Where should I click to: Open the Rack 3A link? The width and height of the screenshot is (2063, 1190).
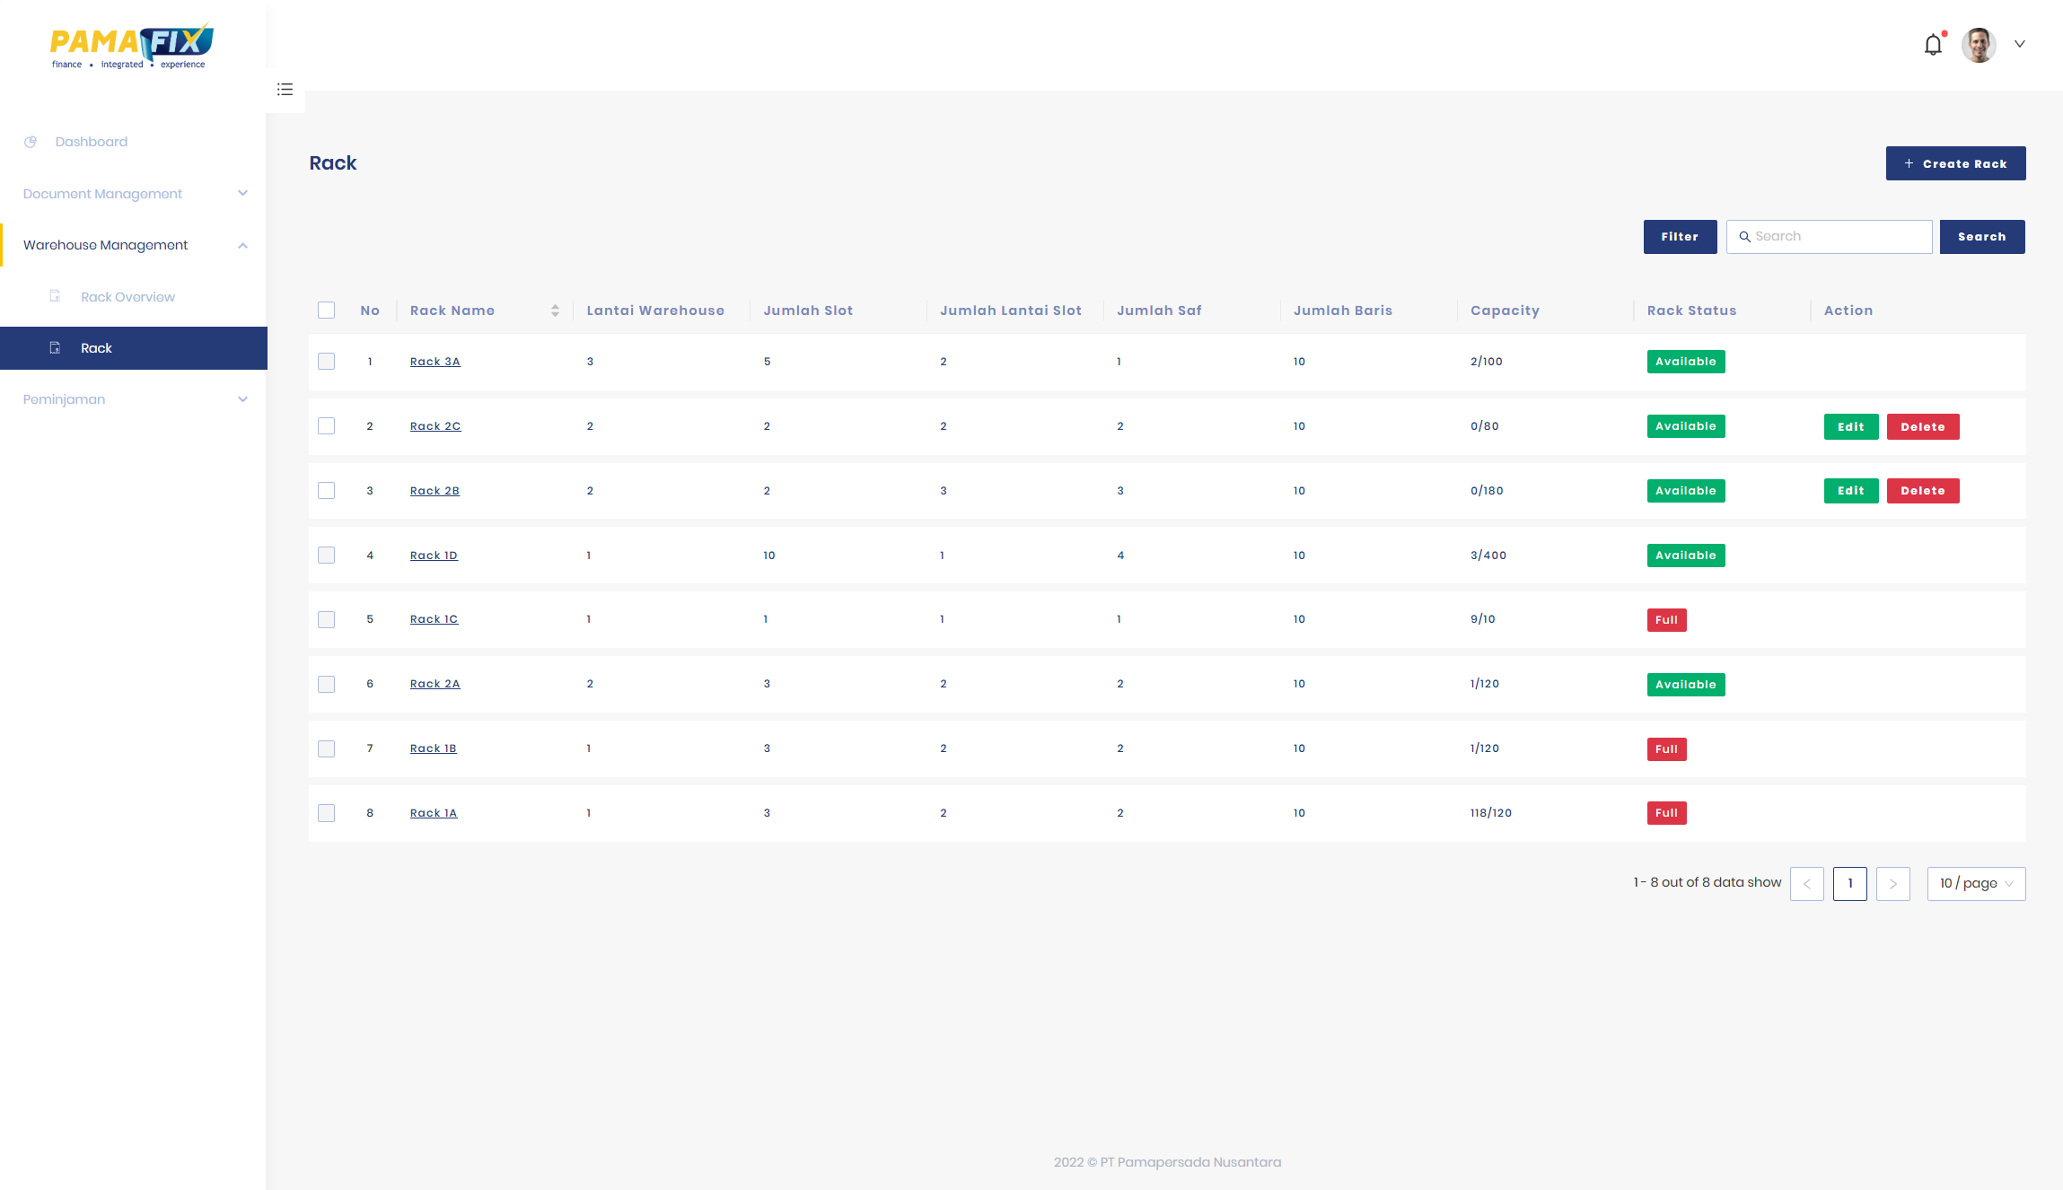point(435,362)
